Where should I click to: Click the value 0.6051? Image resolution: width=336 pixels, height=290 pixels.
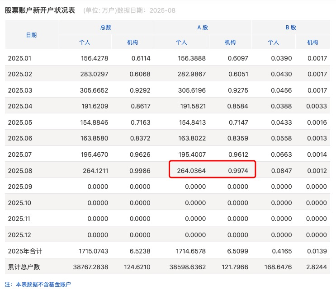tap(238, 74)
